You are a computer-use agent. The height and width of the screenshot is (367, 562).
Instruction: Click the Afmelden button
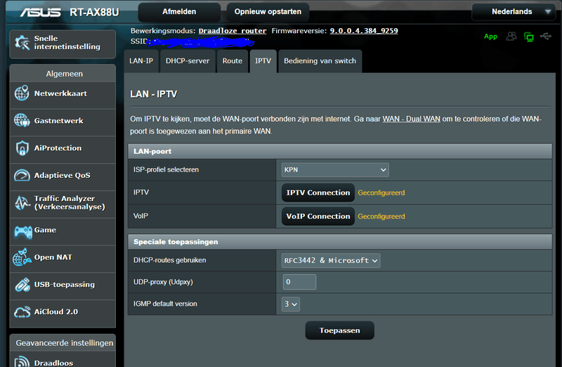(x=179, y=12)
